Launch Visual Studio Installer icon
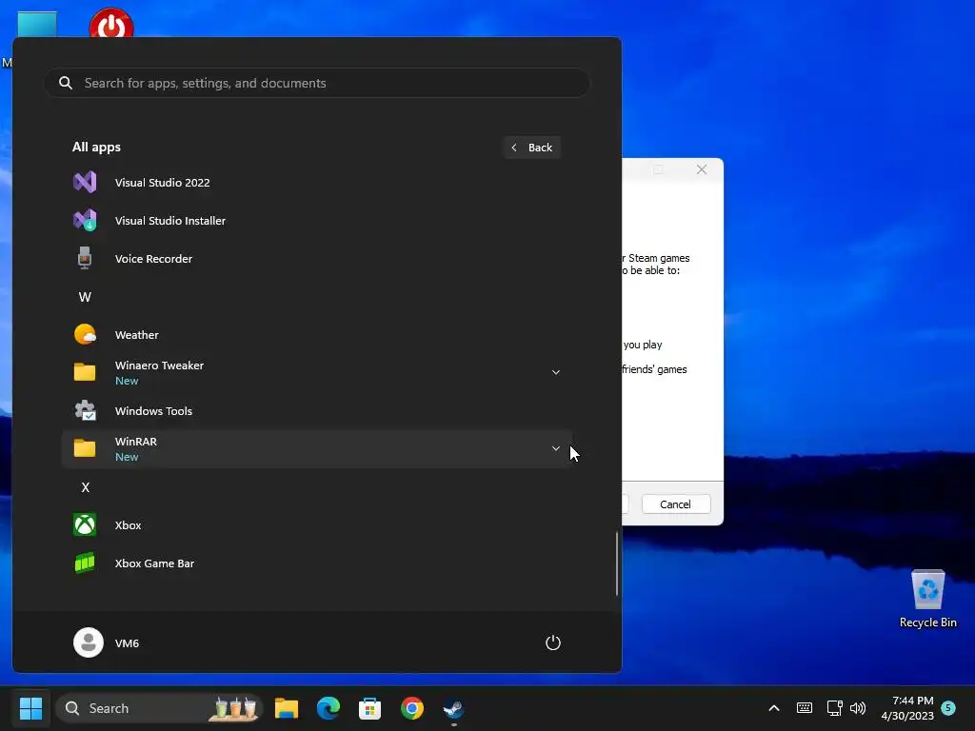Viewport: 975px width, 731px height. (x=85, y=220)
